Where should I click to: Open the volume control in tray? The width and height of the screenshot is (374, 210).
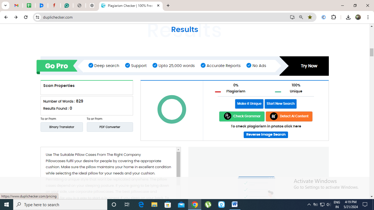coord(329,205)
